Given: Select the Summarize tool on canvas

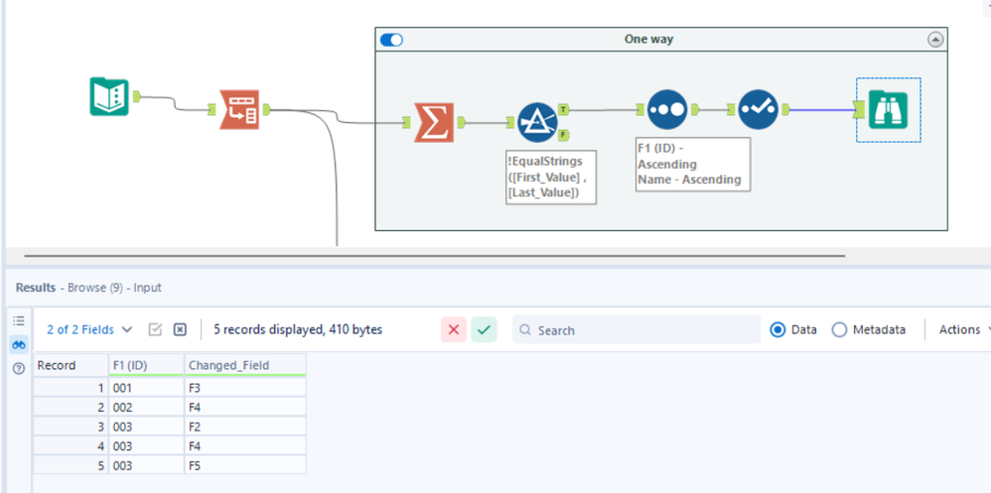Looking at the screenshot, I should click(x=434, y=122).
